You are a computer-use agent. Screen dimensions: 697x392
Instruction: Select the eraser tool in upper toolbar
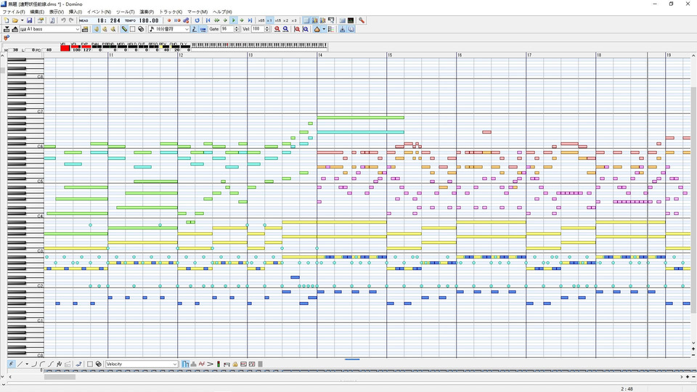pyautogui.click(x=141, y=29)
